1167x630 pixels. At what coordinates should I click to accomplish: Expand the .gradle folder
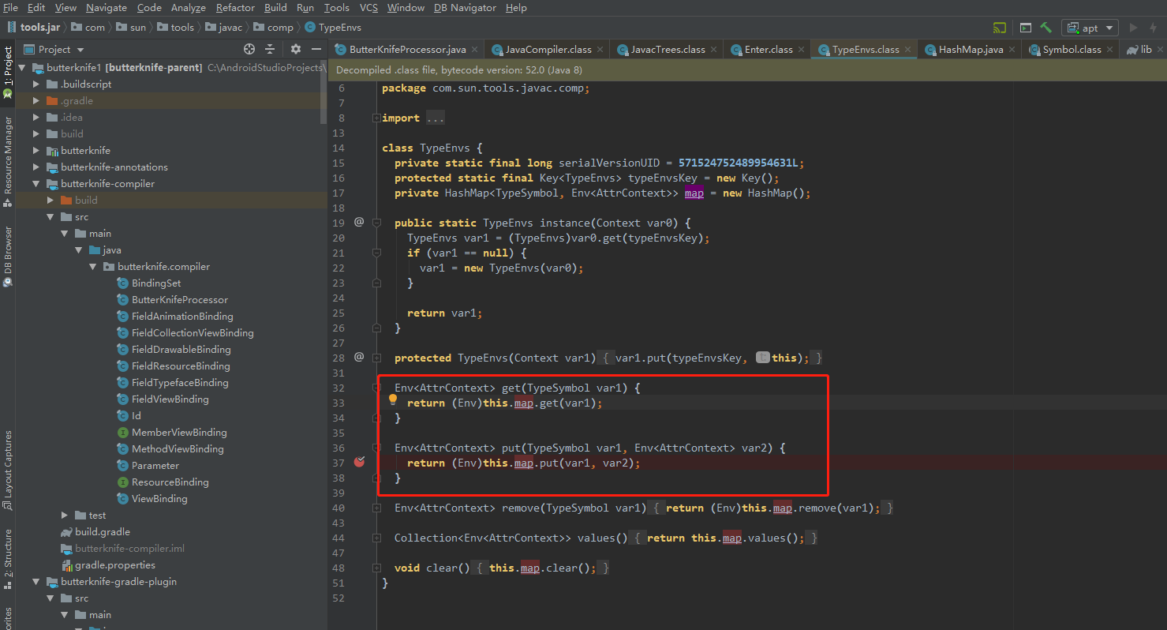click(36, 100)
